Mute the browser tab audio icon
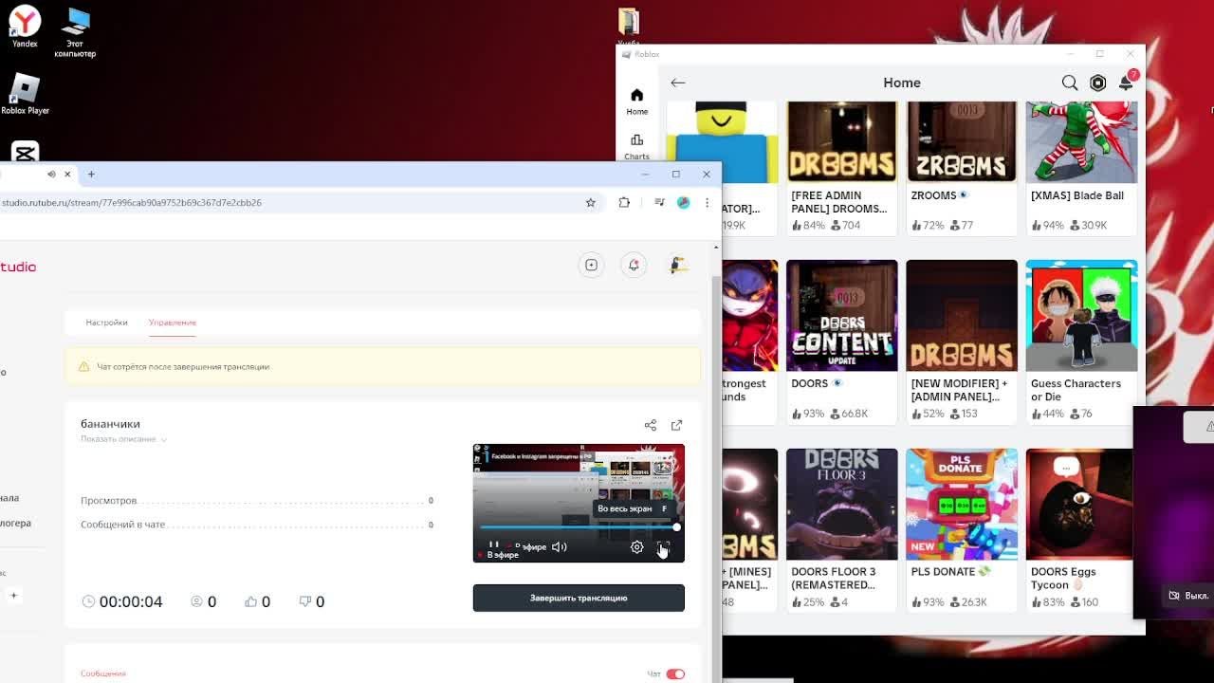1214x683 pixels. (x=51, y=174)
